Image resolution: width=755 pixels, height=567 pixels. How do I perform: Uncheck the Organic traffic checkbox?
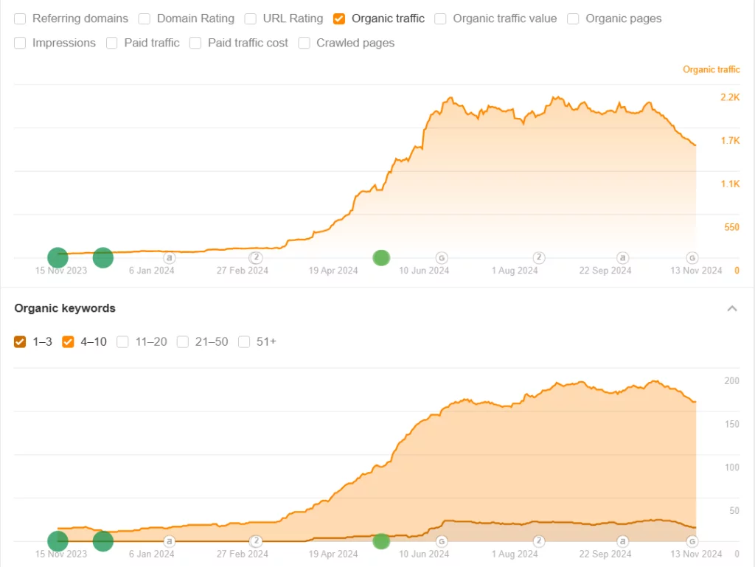pyautogui.click(x=339, y=18)
